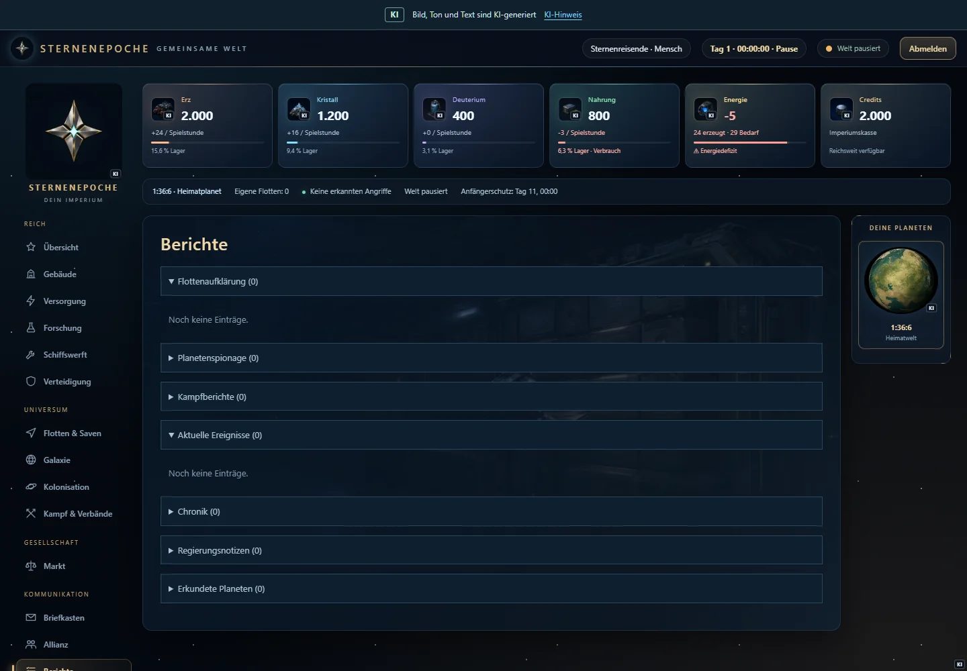
Task: Click the scales icon beside Markt
Action: pyautogui.click(x=31, y=566)
